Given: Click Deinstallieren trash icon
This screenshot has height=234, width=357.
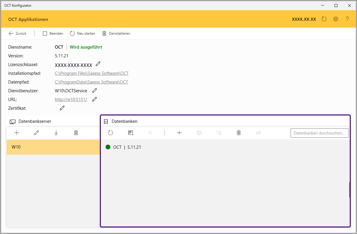Looking at the screenshot, I should [104, 33].
